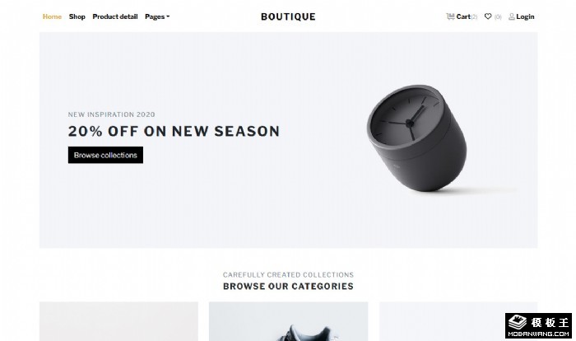Go to the Home menu item
Screen dimensions: 576x341
[52, 16]
